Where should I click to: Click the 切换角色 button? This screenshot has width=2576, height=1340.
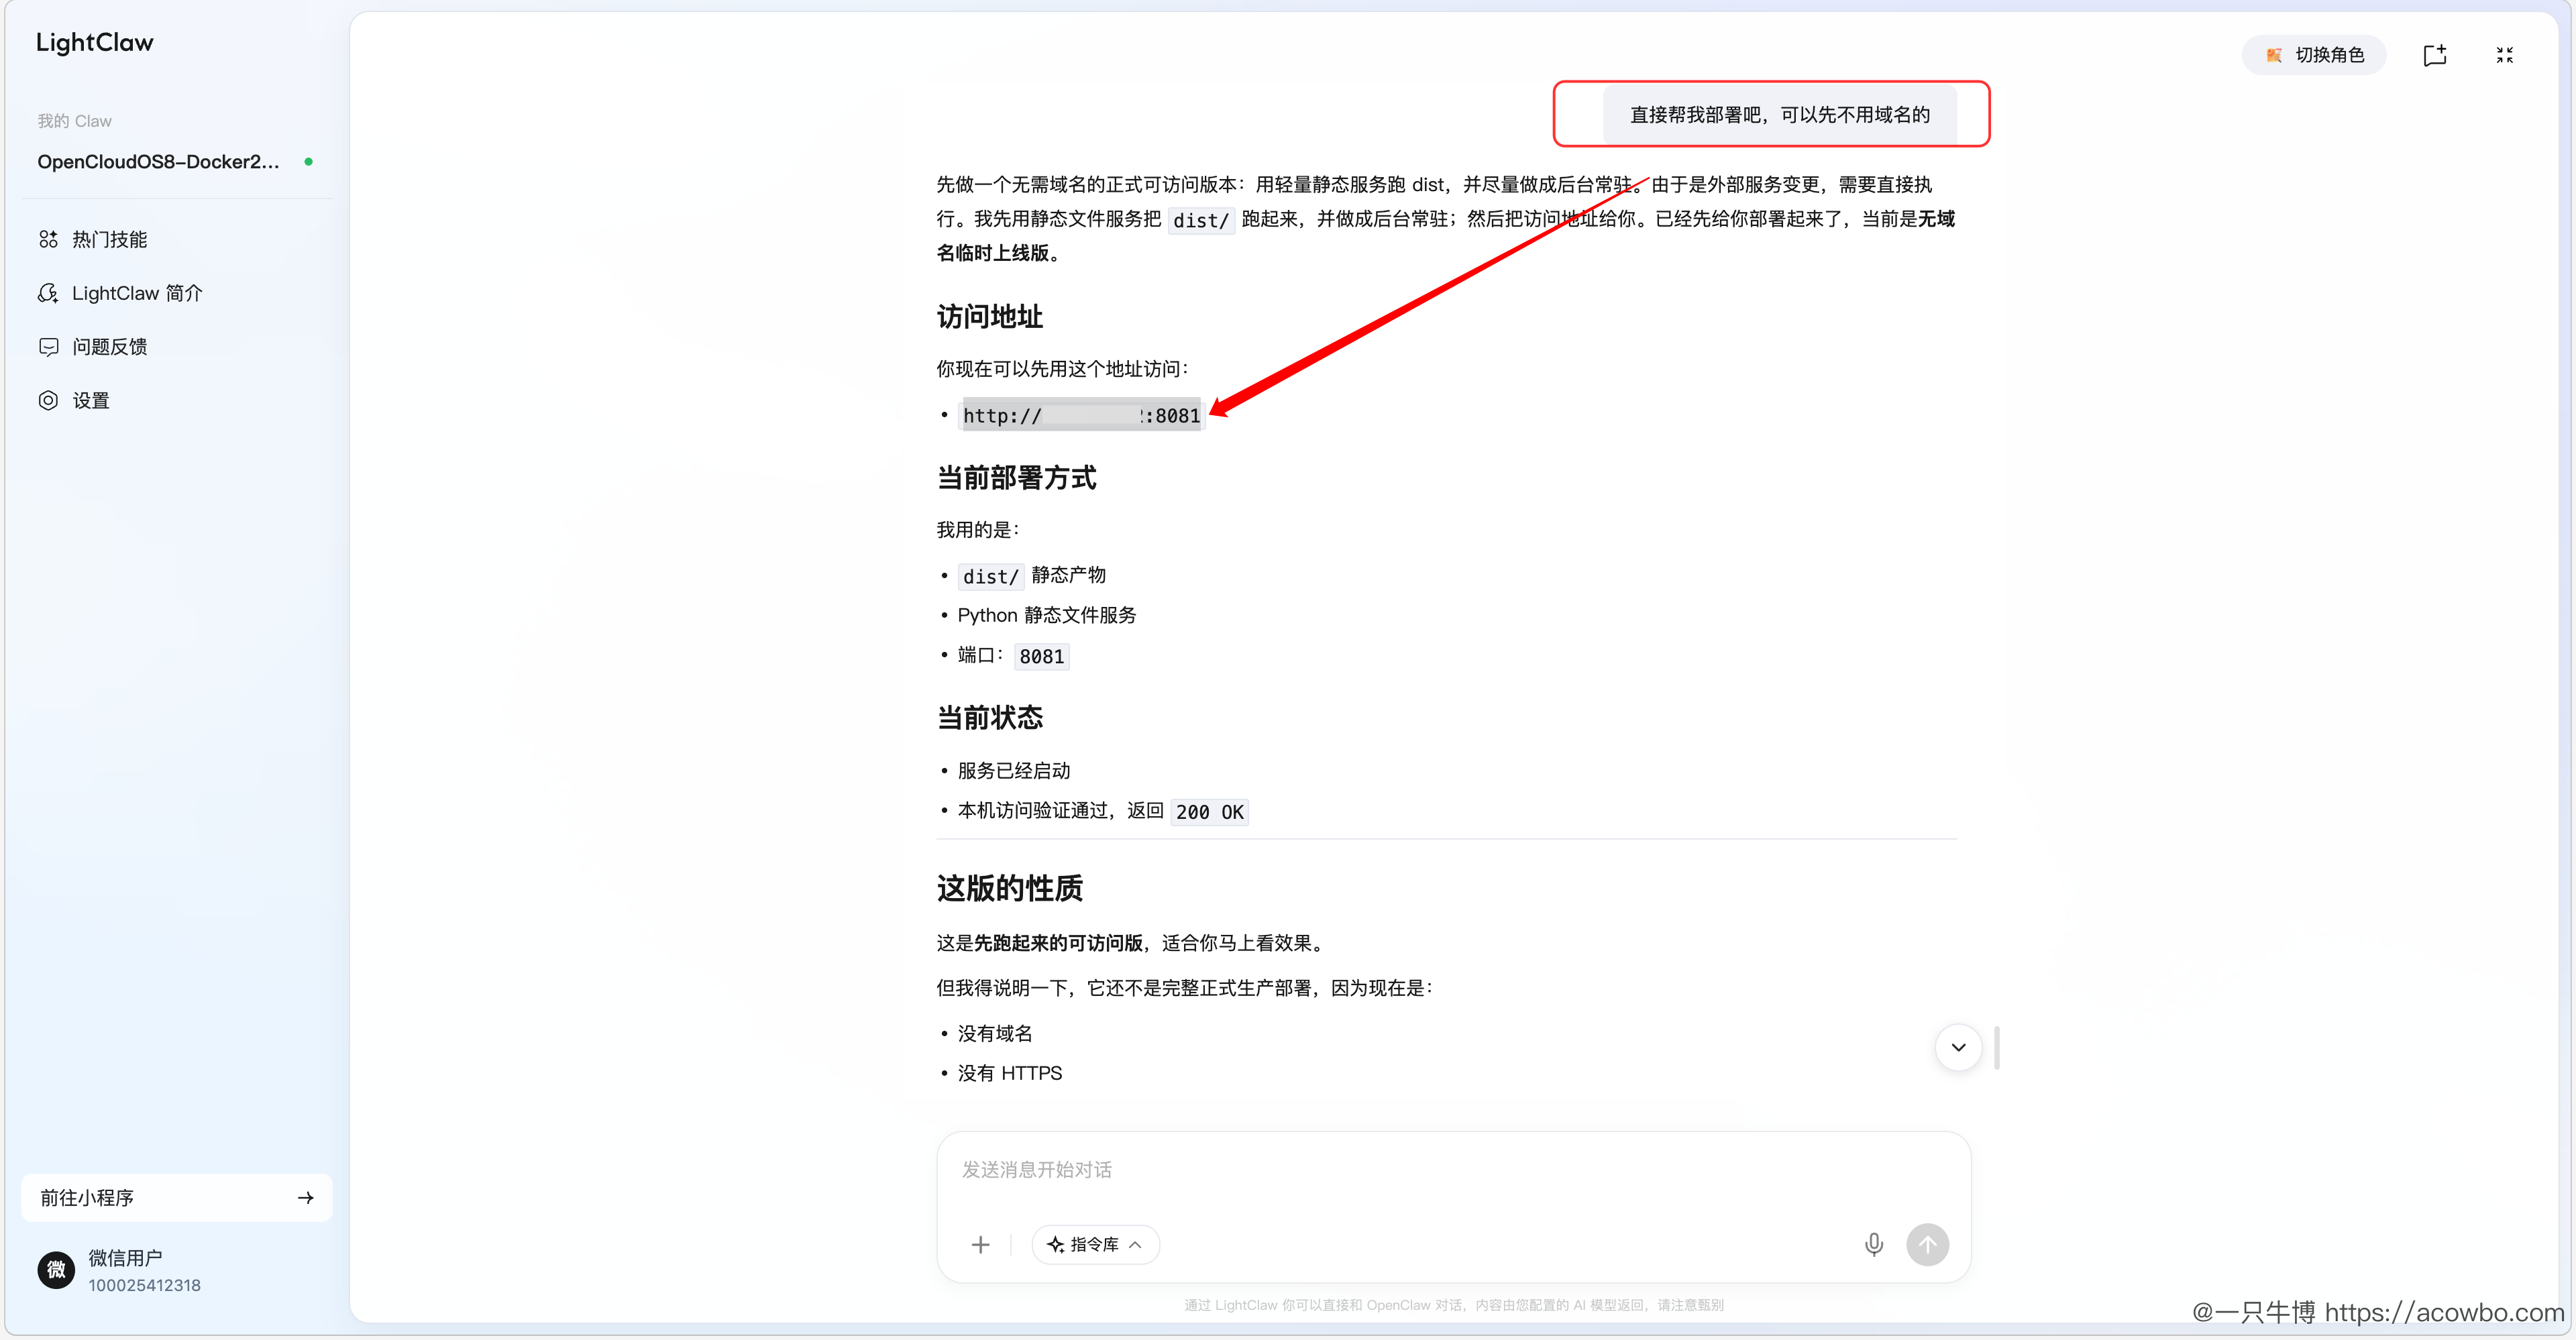point(2314,55)
